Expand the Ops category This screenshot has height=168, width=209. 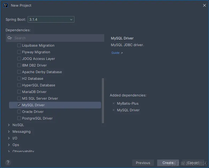[9, 145]
